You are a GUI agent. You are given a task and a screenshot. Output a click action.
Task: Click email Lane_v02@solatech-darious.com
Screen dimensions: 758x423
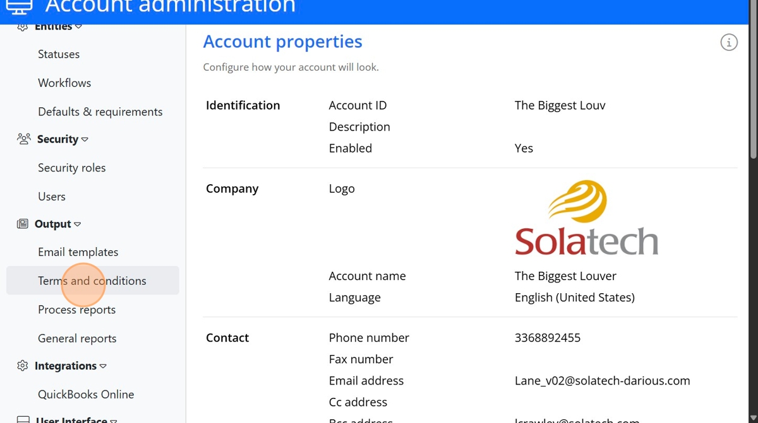pyautogui.click(x=603, y=381)
